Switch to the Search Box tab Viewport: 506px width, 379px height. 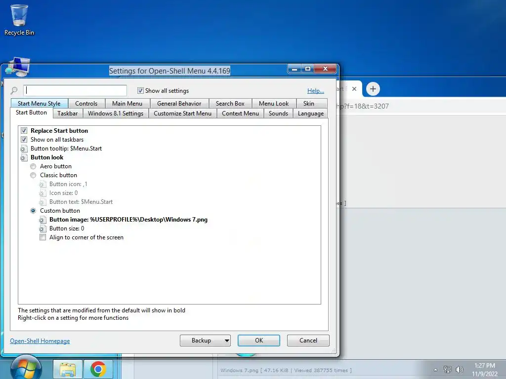[x=230, y=104]
